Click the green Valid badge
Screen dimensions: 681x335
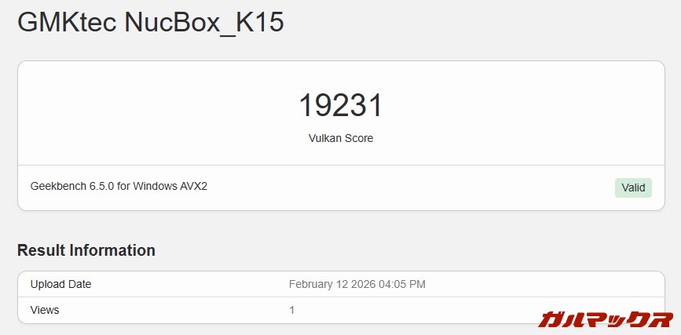click(x=633, y=188)
